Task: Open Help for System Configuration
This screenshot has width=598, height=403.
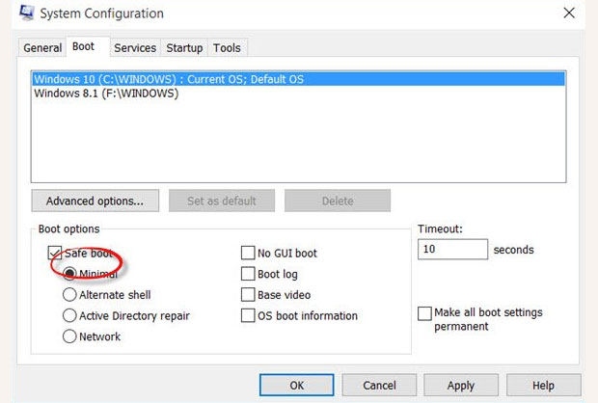Action: [543, 385]
